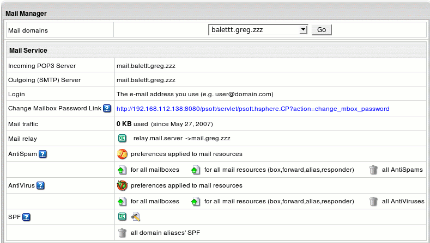
Task: Open help for AntiVirus
Action: click(x=40, y=185)
